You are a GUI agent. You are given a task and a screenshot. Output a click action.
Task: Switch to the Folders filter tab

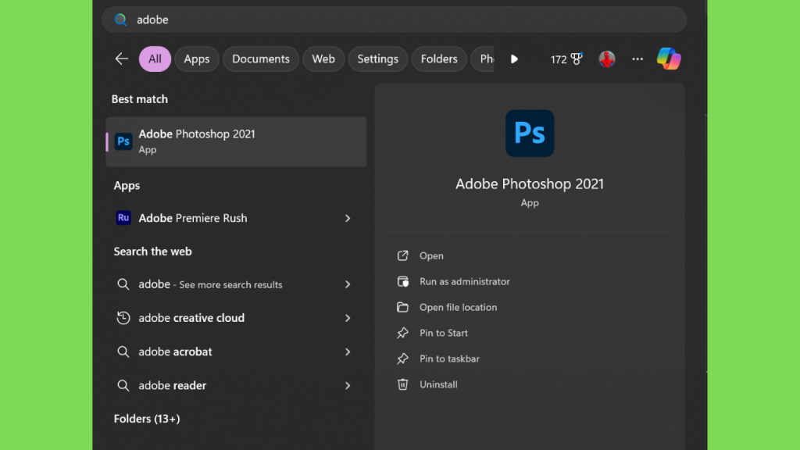(x=439, y=59)
